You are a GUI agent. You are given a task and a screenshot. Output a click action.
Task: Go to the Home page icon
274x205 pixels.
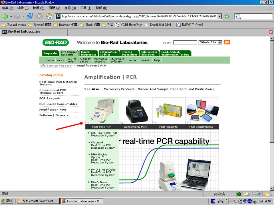[49, 17]
